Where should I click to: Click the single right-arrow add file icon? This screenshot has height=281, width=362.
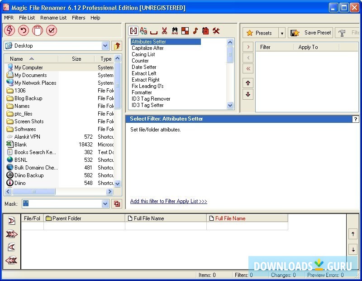(x=11, y=221)
